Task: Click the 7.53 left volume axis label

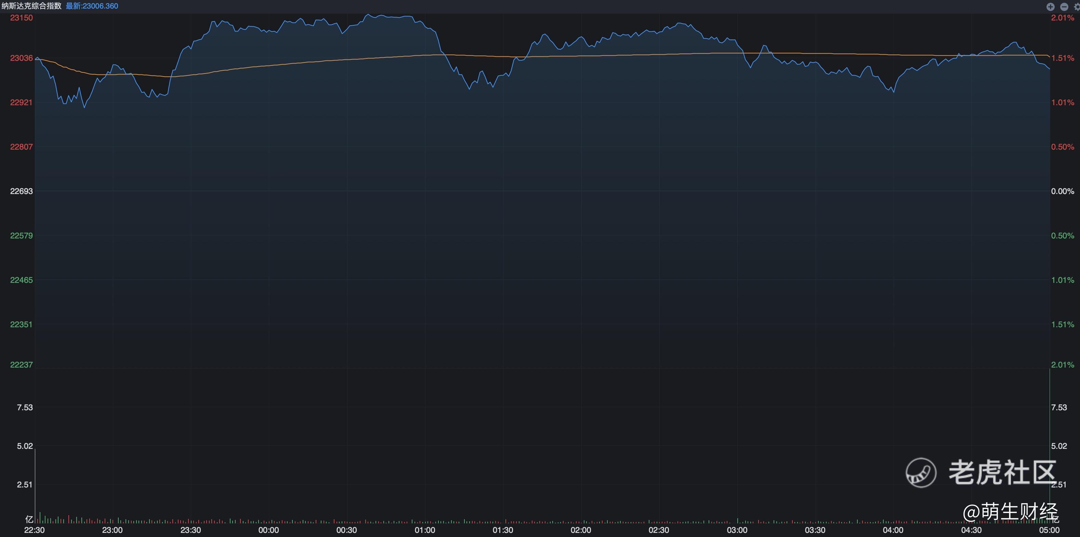Action: pyautogui.click(x=25, y=407)
